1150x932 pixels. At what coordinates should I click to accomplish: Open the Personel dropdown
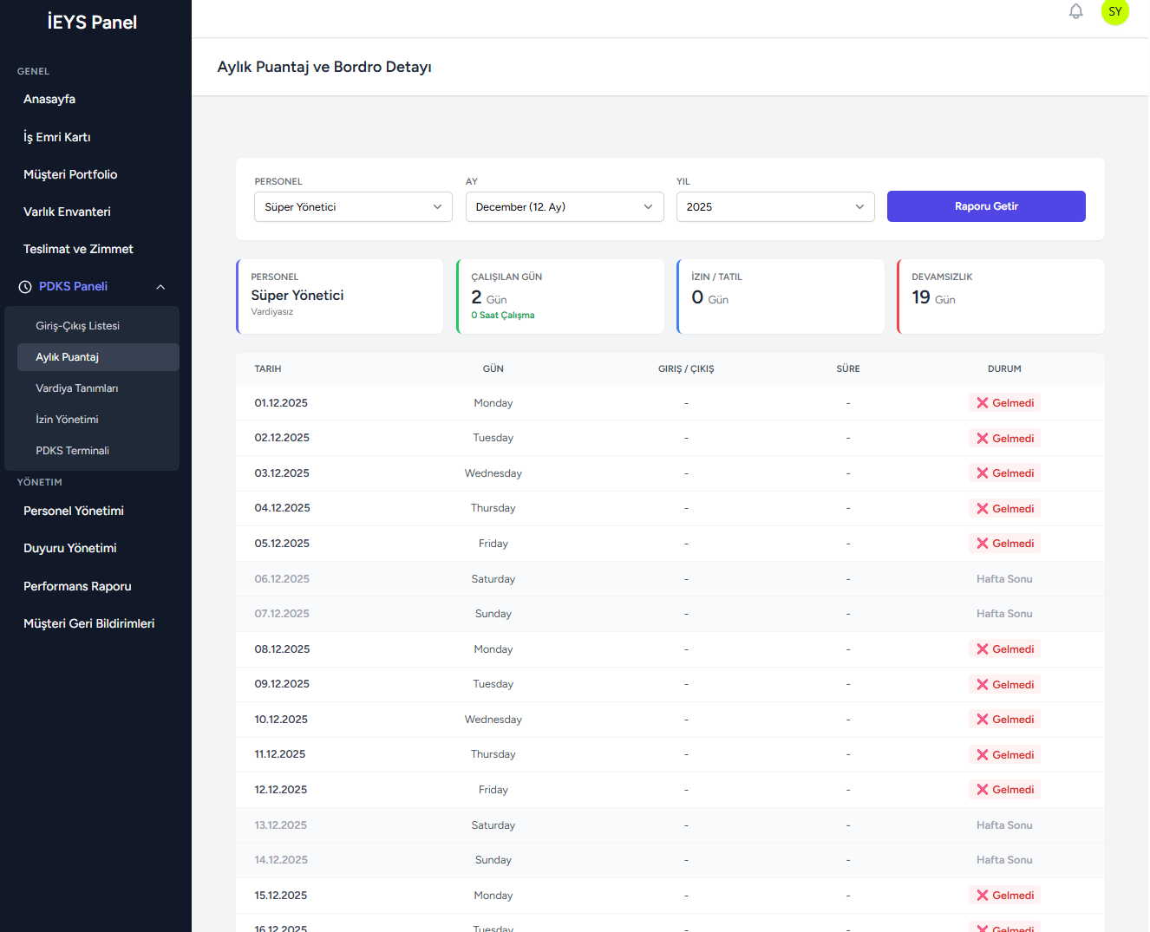point(353,207)
